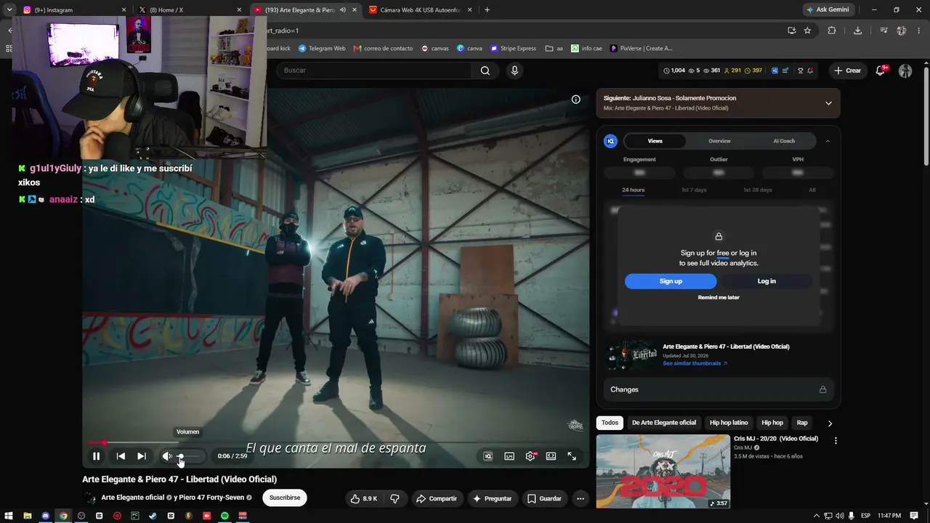Click the Preguntar button
This screenshot has width=930, height=523.
point(492,498)
